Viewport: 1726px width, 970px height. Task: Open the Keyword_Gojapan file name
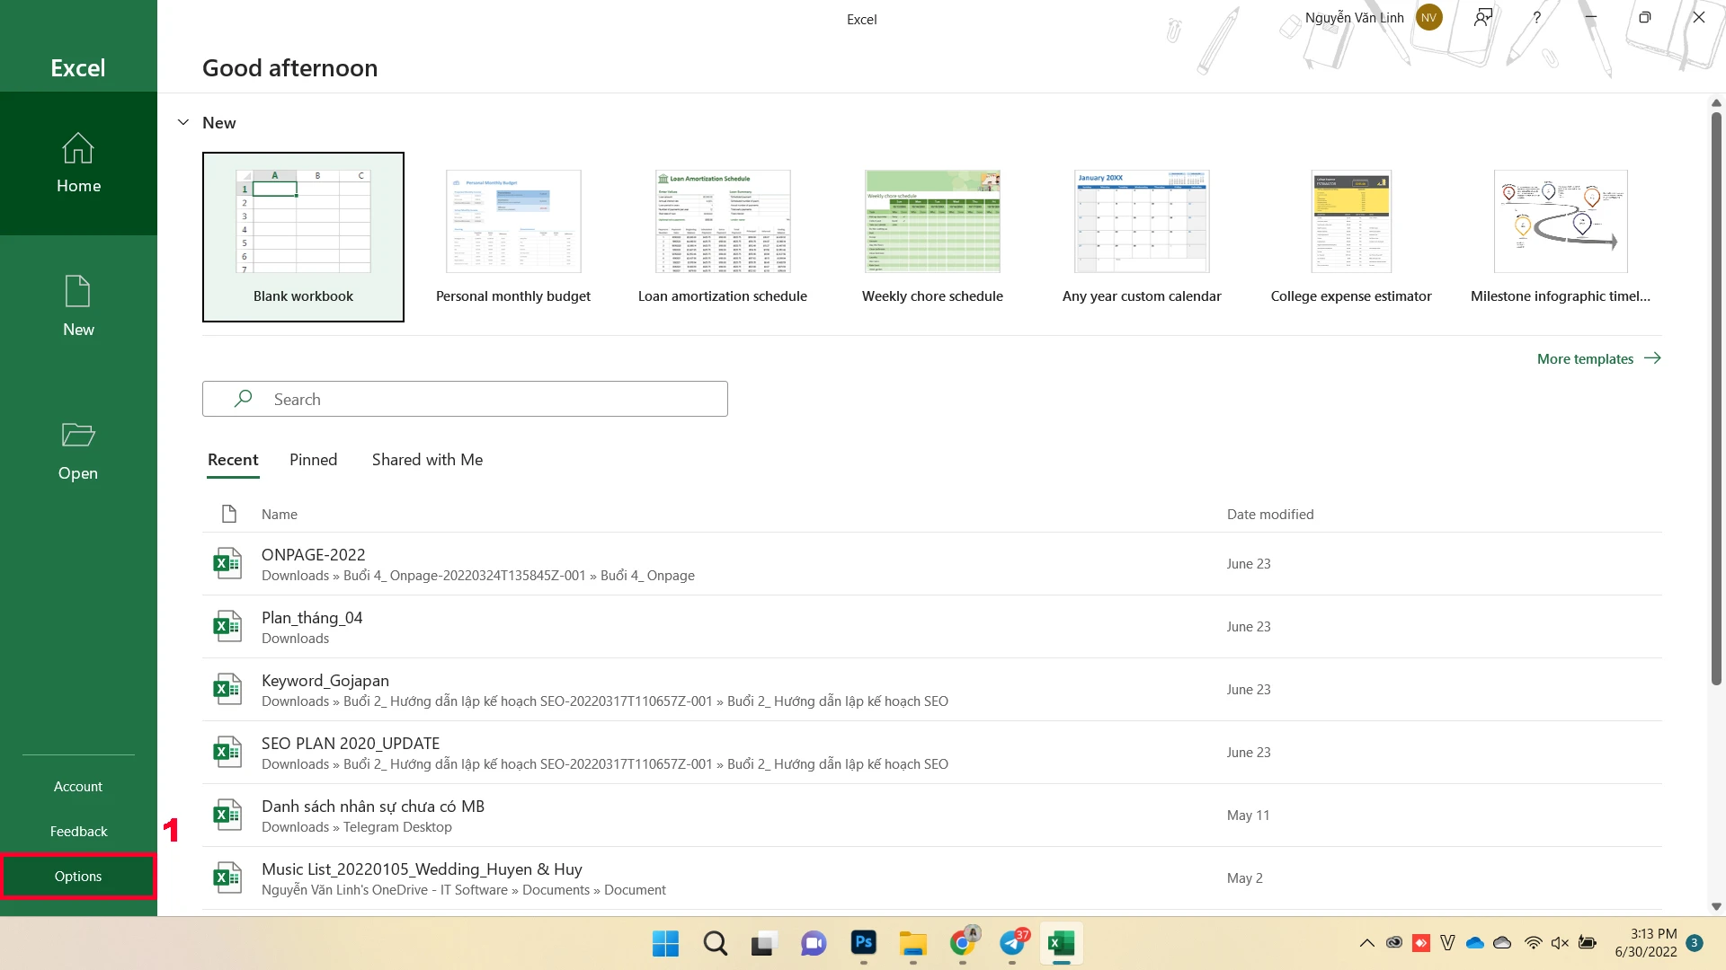coord(325,680)
